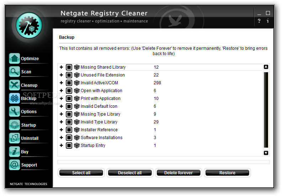The height and width of the screenshot is (196, 282).
Task: Toggle the Missing Type Library checkbox
Action: 69,114
